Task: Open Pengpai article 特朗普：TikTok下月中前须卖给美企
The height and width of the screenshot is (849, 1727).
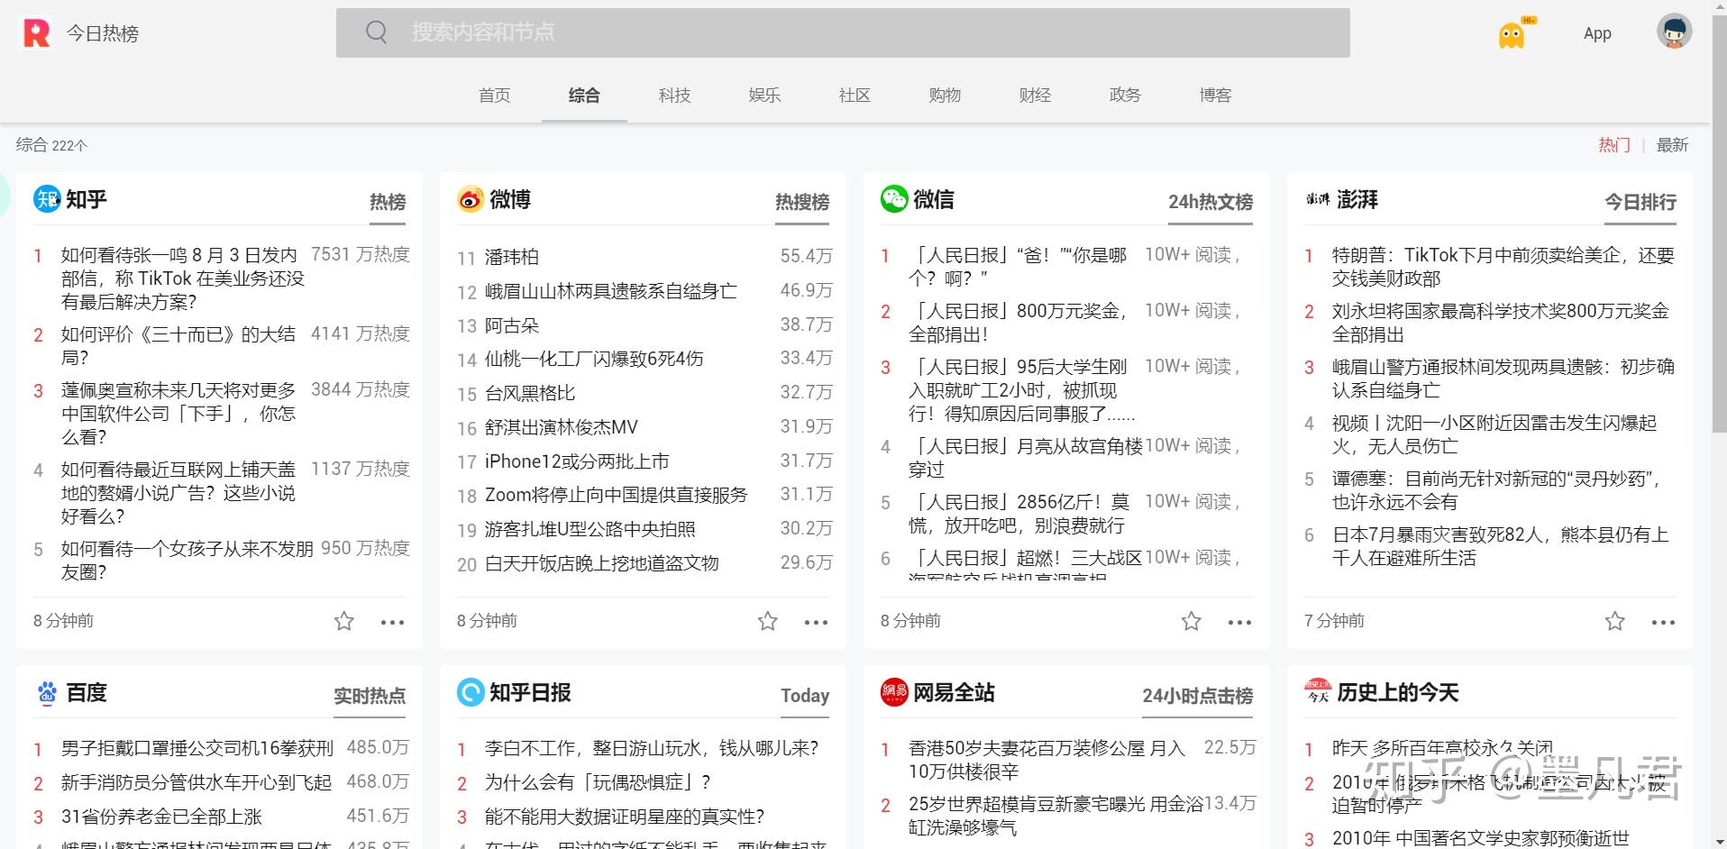Action: (1503, 267)
